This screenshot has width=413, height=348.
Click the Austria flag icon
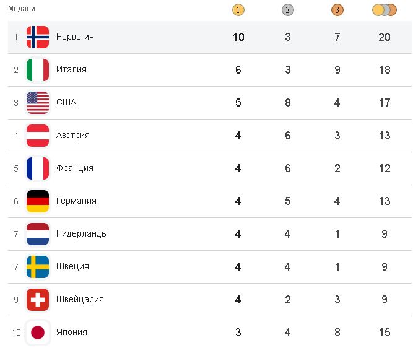coord(38,136)
